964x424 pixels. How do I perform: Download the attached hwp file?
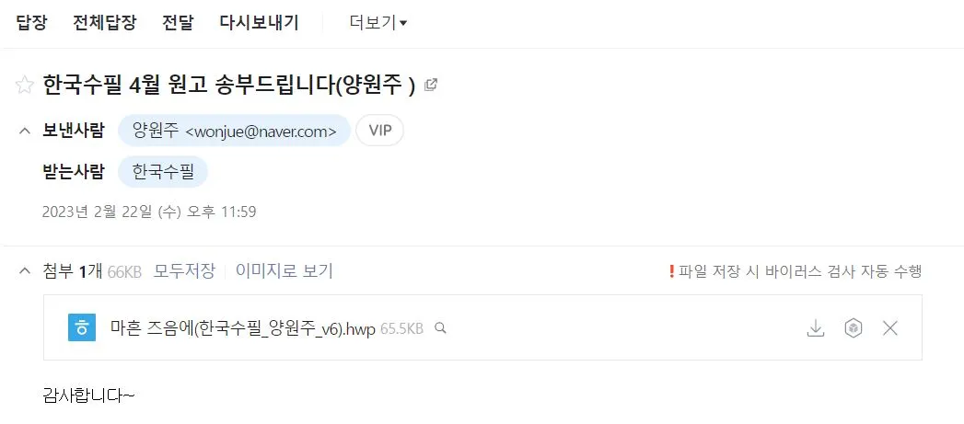click(815, 328)
